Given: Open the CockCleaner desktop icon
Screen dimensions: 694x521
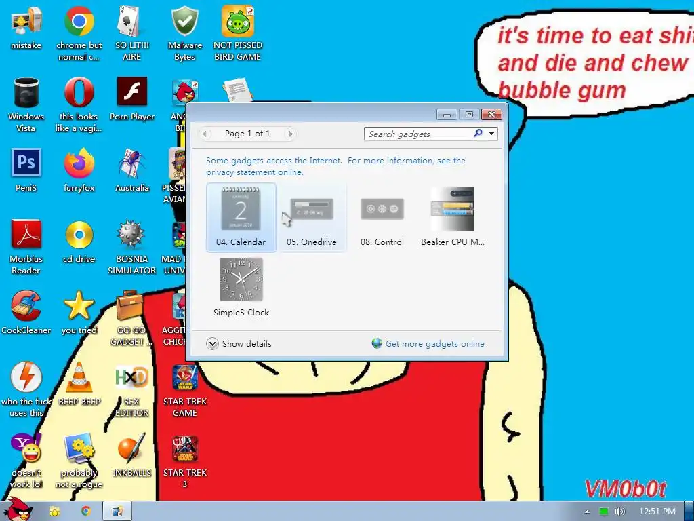Looking at the screenshot, I should coord(26,313).
